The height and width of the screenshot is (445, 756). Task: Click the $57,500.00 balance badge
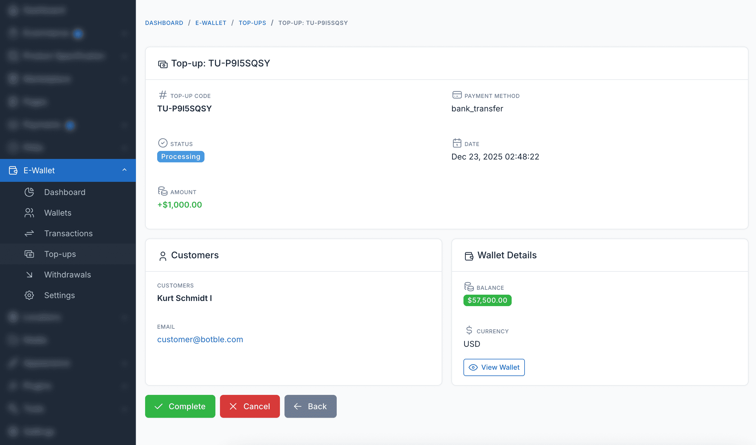(x=487, y=300)
